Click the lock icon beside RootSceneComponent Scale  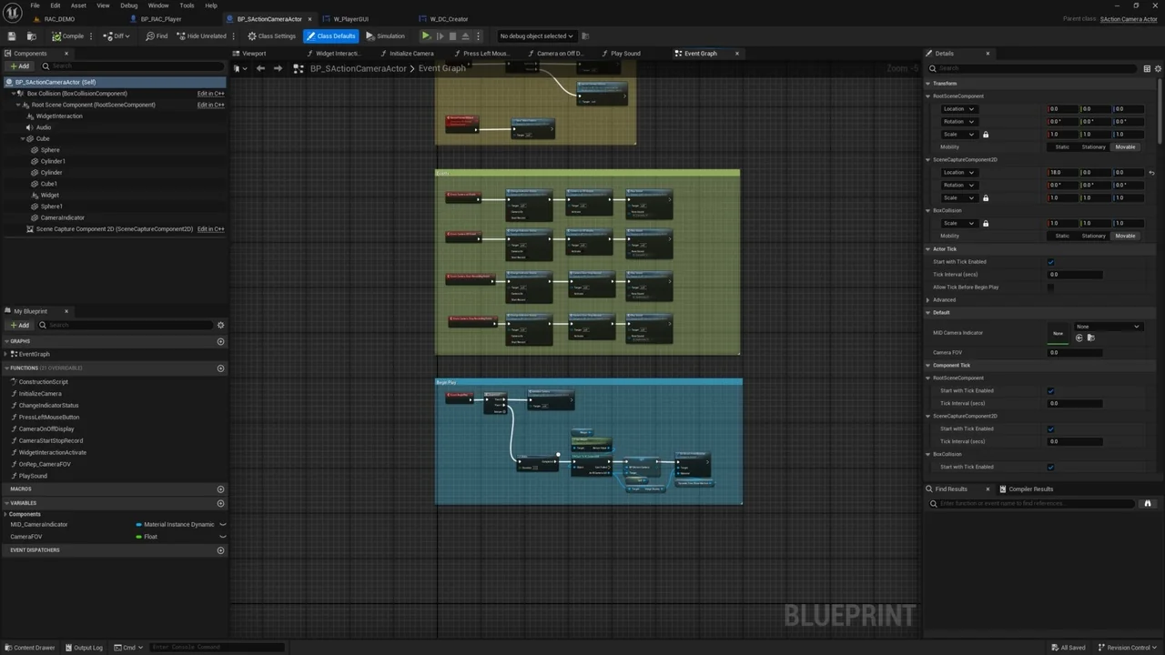[x=985, y=135]
